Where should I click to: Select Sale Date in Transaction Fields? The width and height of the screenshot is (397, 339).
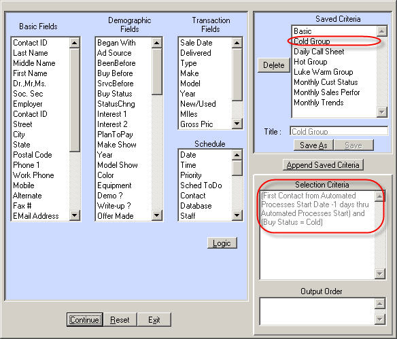point(196,43)
